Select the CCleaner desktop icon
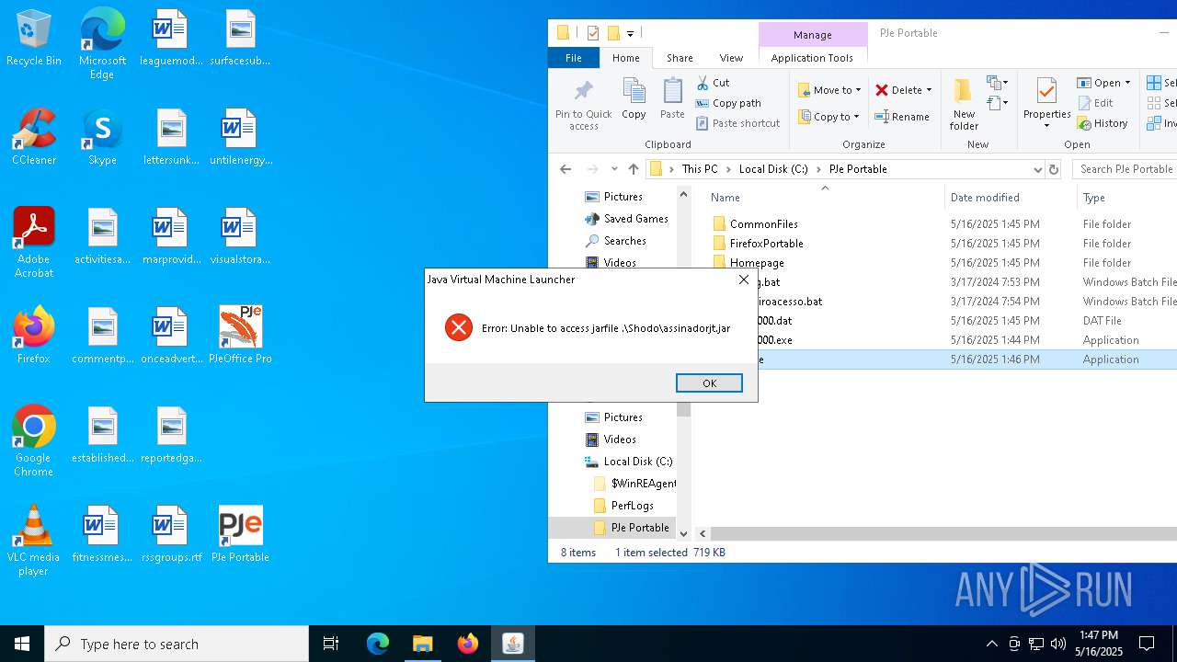Image resolution: width=1177 pixels, height=662 pixels. tap(34, 137)
